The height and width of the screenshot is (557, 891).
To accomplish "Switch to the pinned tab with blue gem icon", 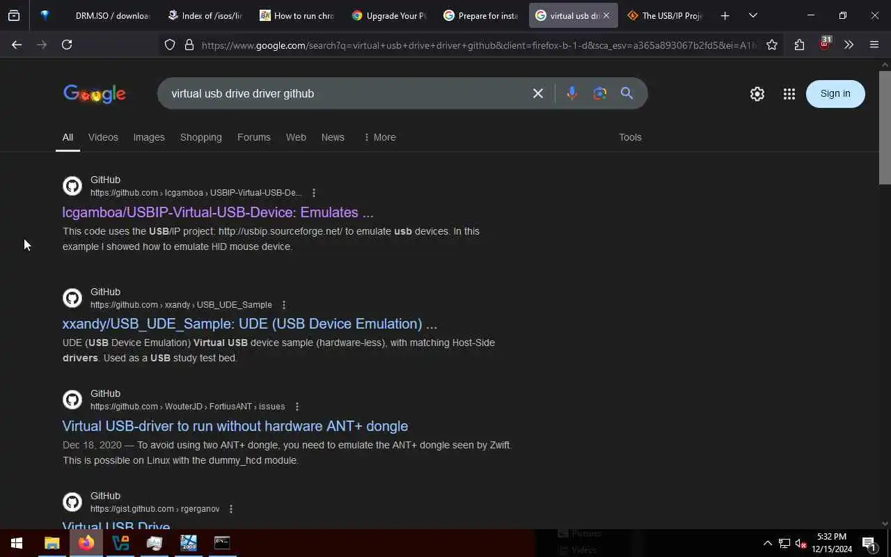I will [x=45, y=15].
